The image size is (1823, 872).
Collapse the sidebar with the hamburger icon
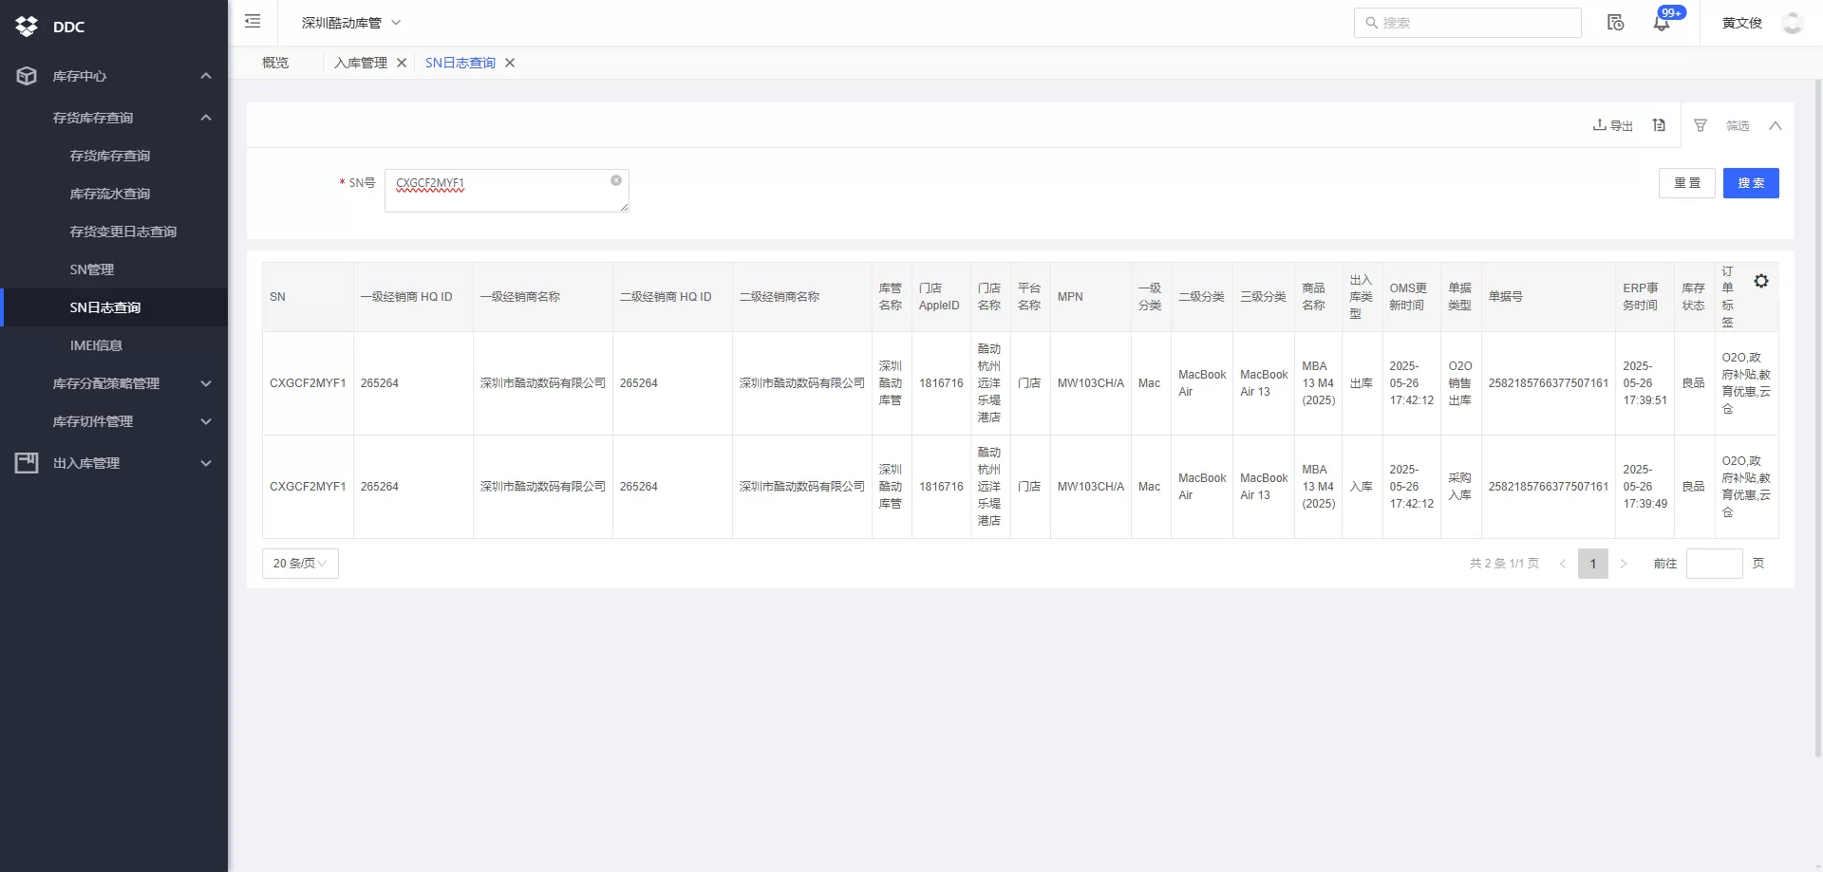[253, 22]
